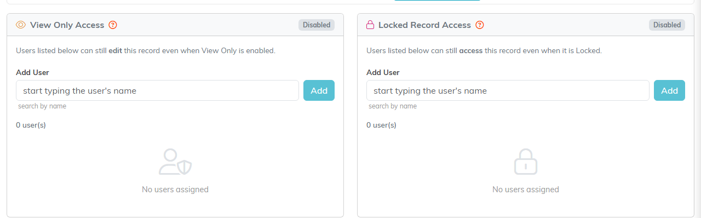Click 'No users assigned' text in View Only panel
This screenshot has height=218, width=701.
coord(175,190)
